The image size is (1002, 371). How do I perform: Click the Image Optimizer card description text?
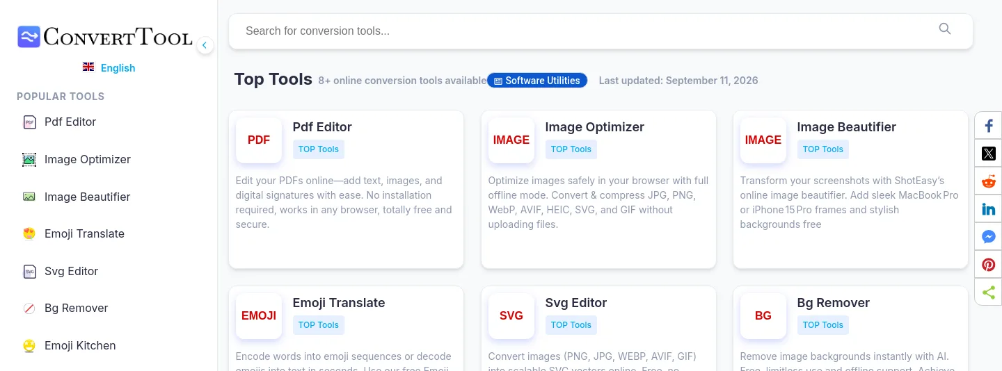point(598,202)
